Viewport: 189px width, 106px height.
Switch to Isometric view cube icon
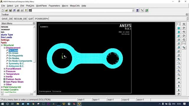pos(179,28)
